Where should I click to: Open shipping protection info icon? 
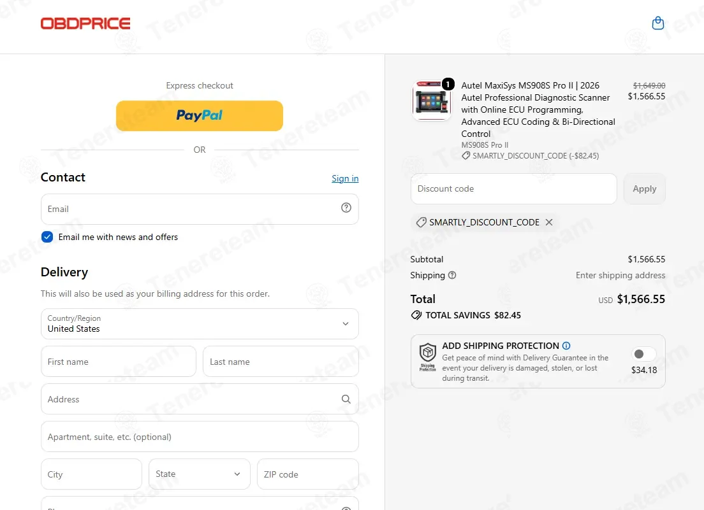click(566, 346)
